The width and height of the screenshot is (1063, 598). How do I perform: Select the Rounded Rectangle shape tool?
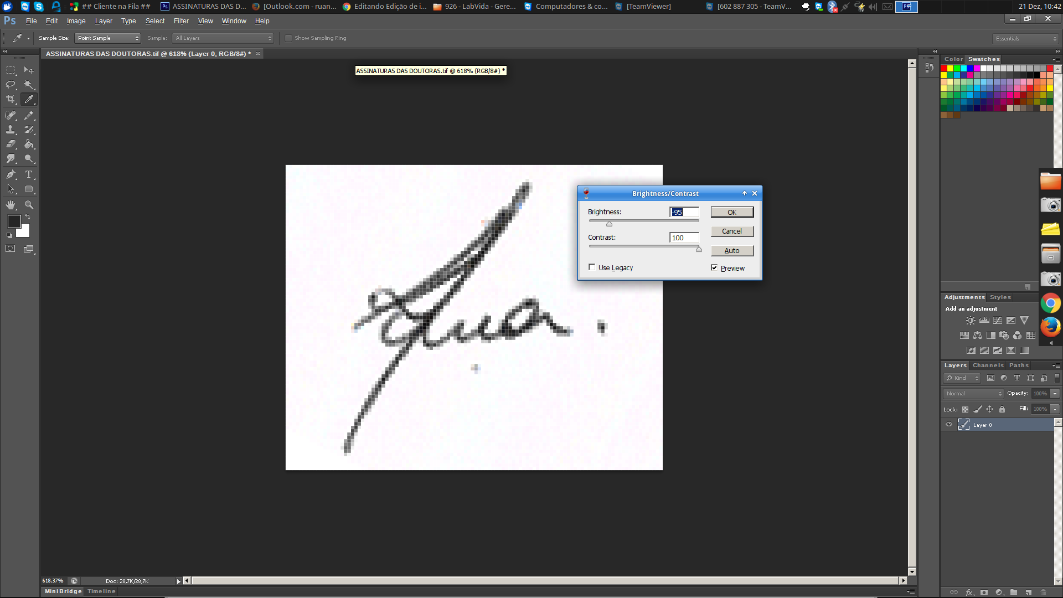click(x=29, y=189)
